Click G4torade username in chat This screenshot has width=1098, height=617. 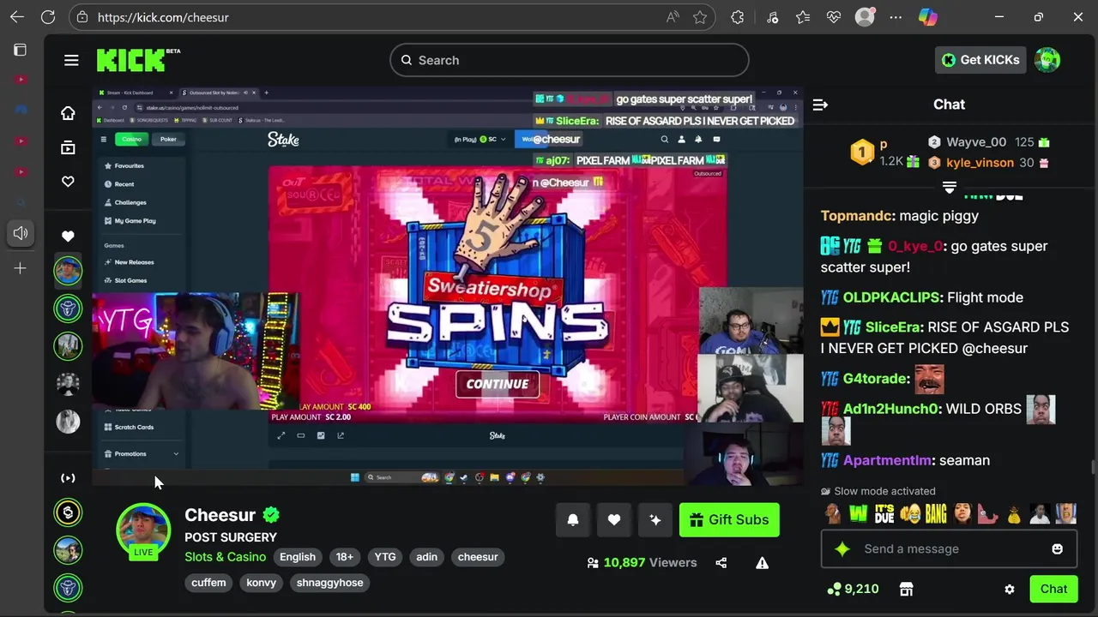coord(875,379)
